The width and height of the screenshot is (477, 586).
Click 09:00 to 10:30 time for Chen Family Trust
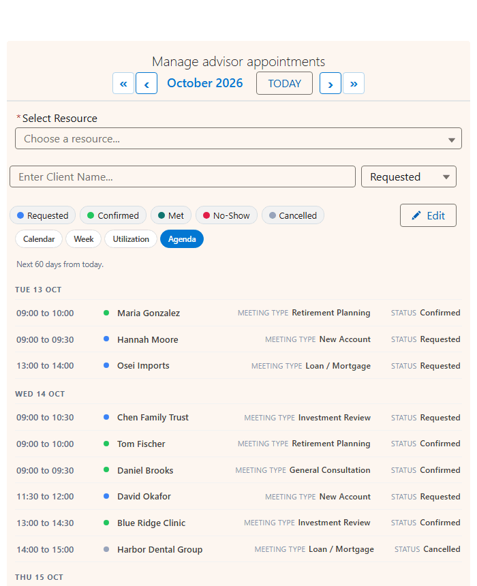[45, 418]
